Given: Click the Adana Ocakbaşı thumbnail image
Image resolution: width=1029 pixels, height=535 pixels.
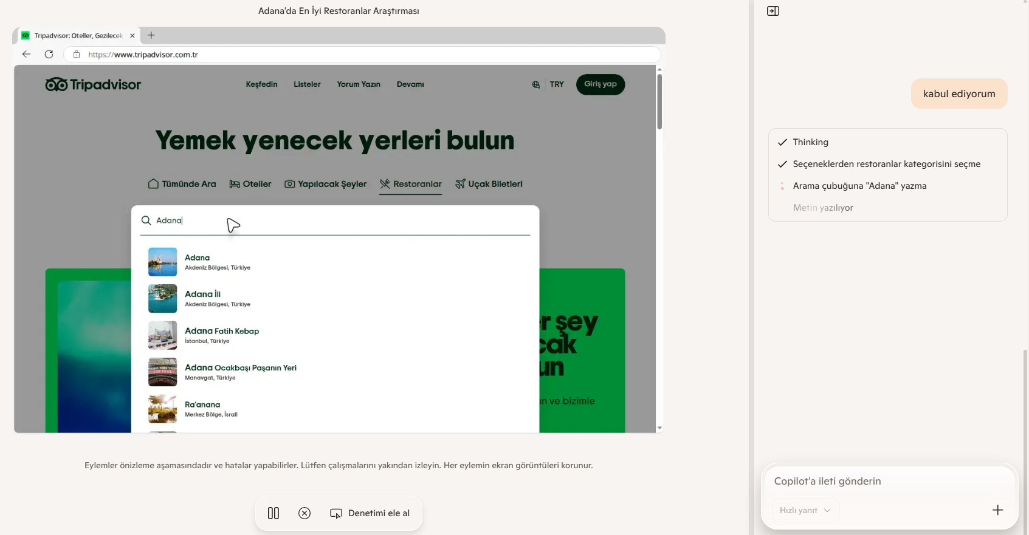Looking at the screenshot, I should [x=162, y=372].
